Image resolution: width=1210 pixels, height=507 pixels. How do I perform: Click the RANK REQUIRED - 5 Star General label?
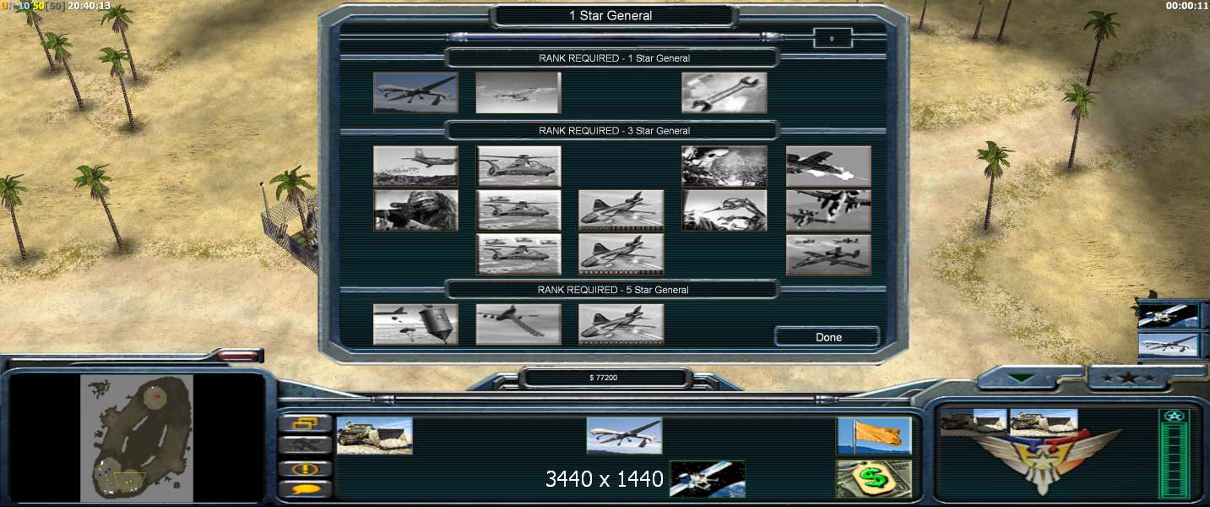coord(614,290)
